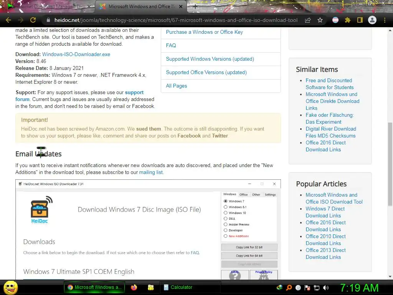Go back with the browser back arrow
This screenshot has height=295, width=393.
coord(8,20)
